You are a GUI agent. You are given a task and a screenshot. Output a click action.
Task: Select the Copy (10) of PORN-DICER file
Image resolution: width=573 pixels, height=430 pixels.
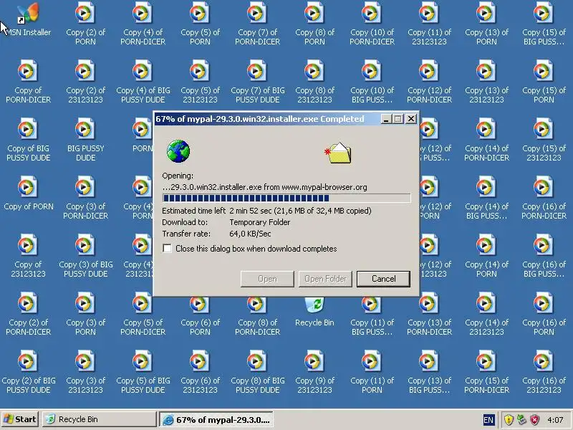(x=372, y=24)
